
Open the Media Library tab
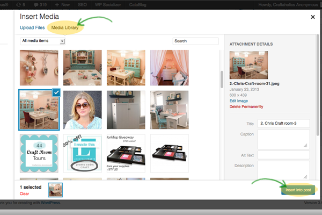64,27
